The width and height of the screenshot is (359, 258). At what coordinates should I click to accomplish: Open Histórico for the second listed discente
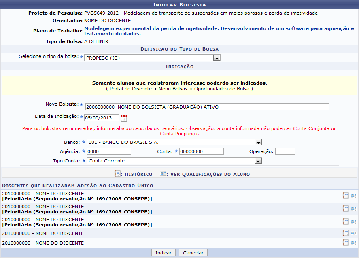pos(346,209)
